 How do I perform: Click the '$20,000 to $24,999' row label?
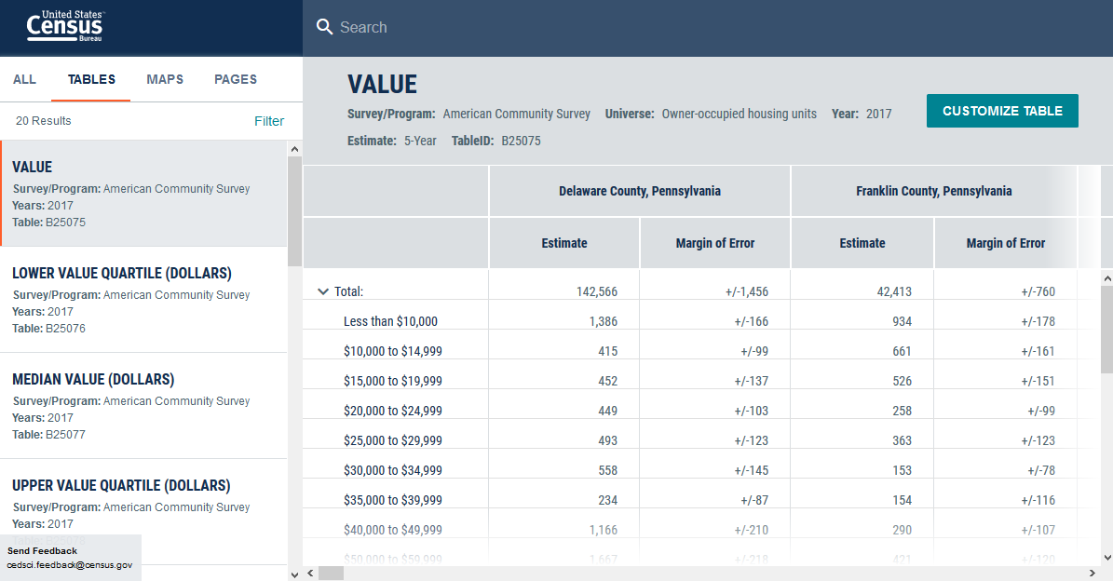[392, 411]
